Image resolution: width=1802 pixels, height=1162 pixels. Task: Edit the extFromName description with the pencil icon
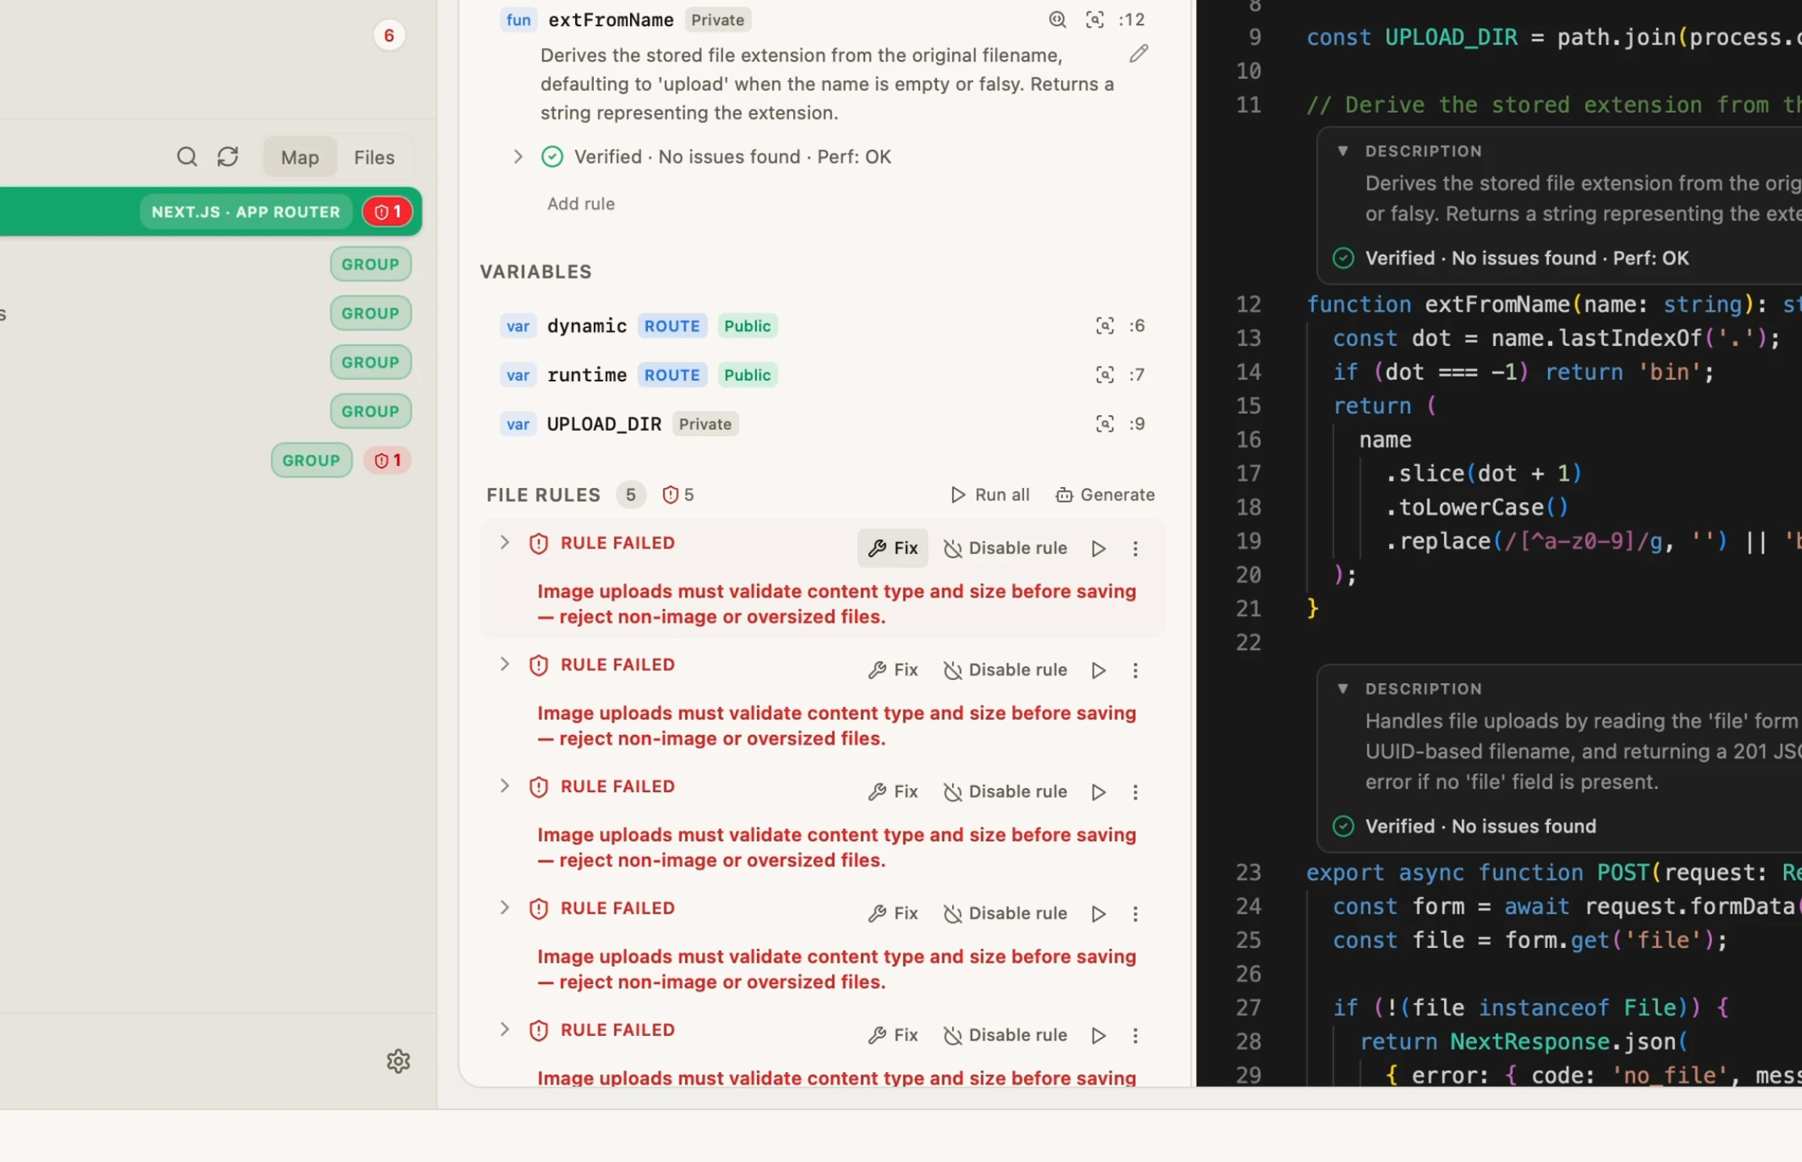pyautogui.click(x=1139, y=53)
